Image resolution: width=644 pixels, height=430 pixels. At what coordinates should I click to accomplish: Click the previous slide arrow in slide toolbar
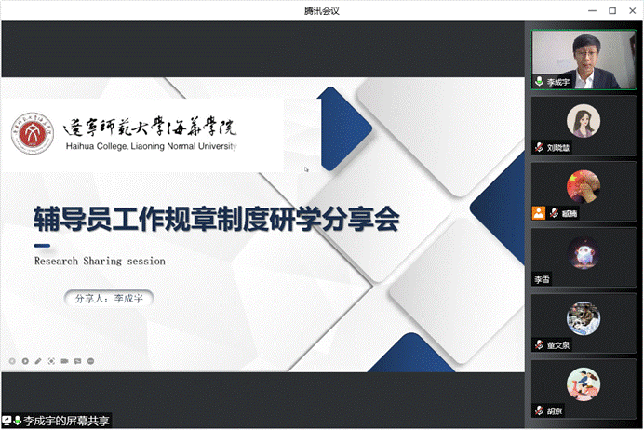[12, 360]
